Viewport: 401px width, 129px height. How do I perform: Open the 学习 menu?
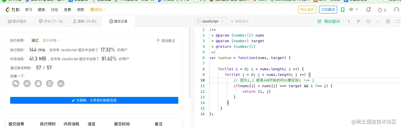point(28,10)
